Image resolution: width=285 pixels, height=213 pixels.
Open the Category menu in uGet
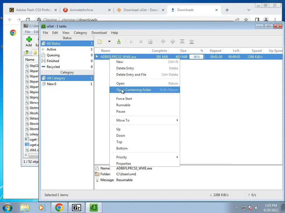coord(80,33)
